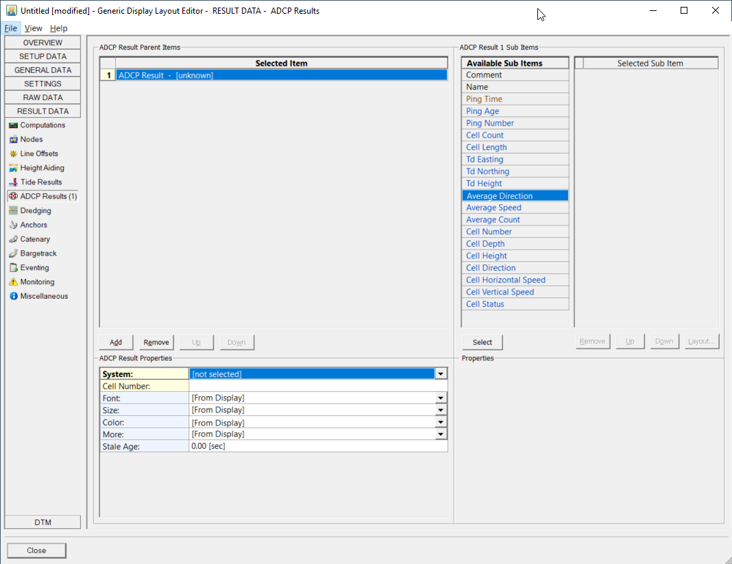The width and height of the screenshot is (732, 564).
Task: Open the Nodes sidebar icon
Action: [x=13, y=140]
